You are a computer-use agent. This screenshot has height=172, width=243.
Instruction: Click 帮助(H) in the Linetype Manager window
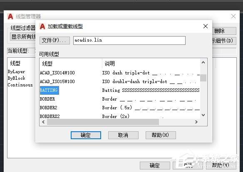(221, 165)
